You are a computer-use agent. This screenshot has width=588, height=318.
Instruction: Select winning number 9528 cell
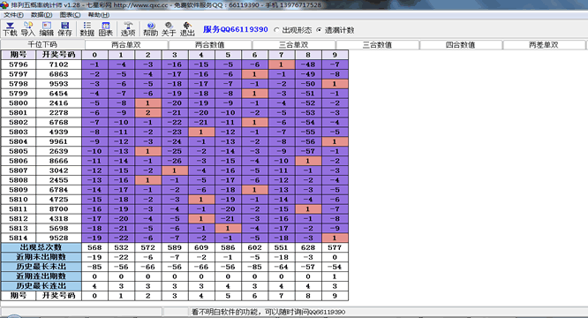(x=58, y=238)
